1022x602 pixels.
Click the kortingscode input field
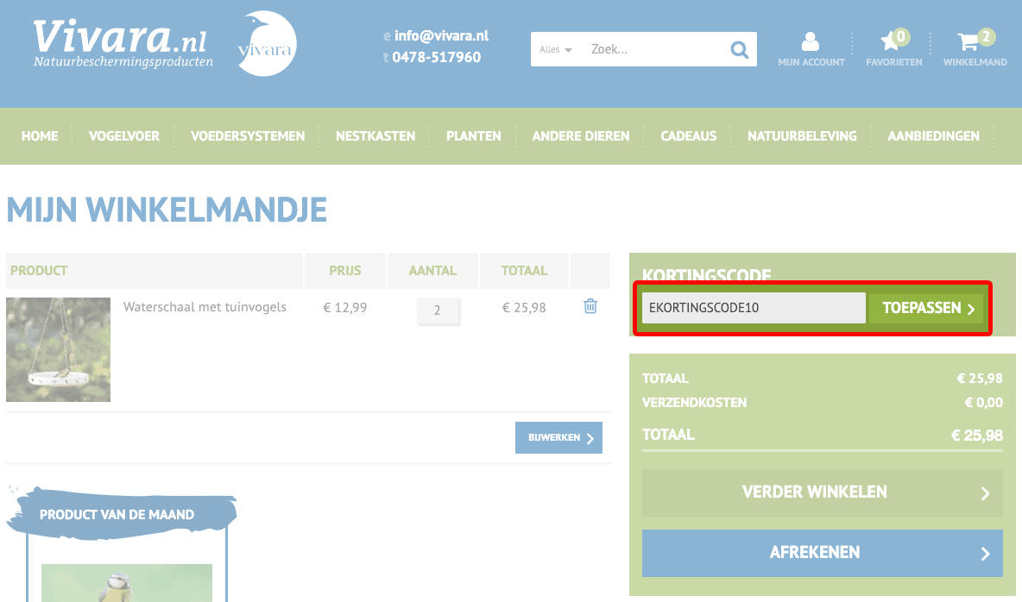click(754, 308)
